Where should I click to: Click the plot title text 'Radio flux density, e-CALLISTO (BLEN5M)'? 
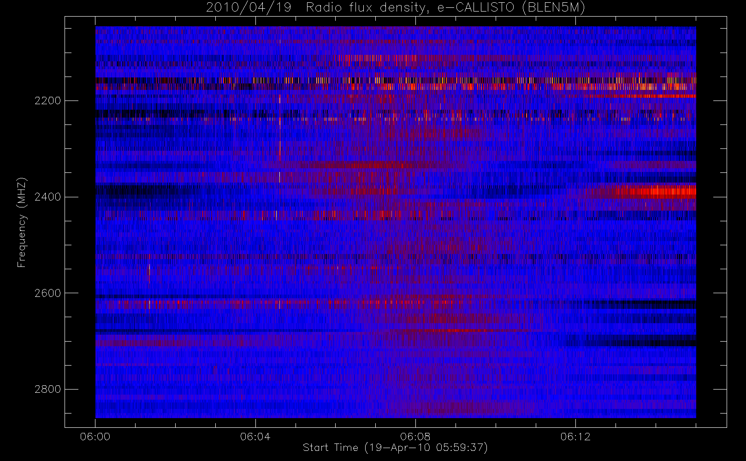445,8
